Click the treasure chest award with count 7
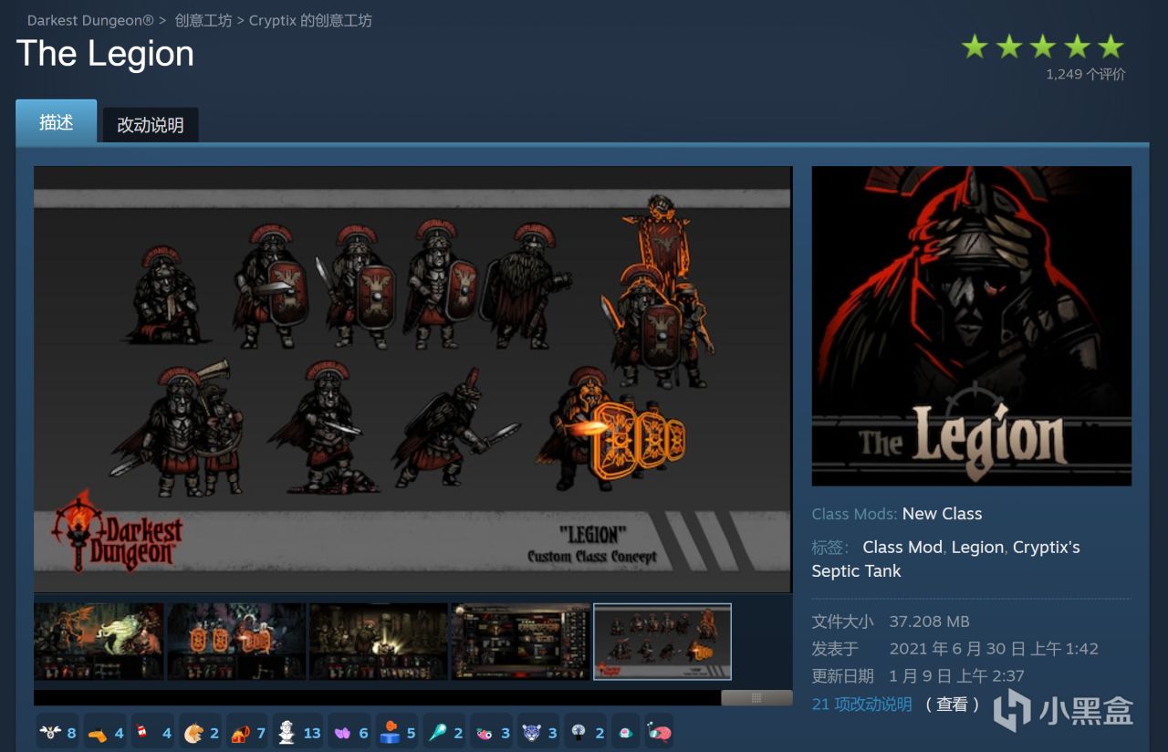 point(247,732)
